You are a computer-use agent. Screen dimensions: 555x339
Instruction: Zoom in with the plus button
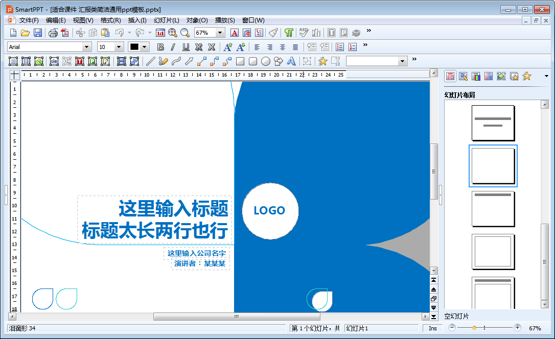(x=518, y=328)
